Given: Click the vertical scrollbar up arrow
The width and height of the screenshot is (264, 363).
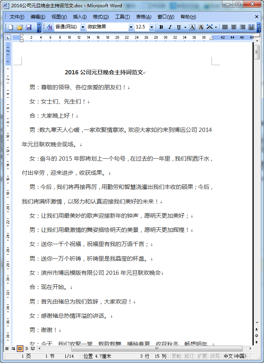Looking at the screenshot, I should coord(257,41).
